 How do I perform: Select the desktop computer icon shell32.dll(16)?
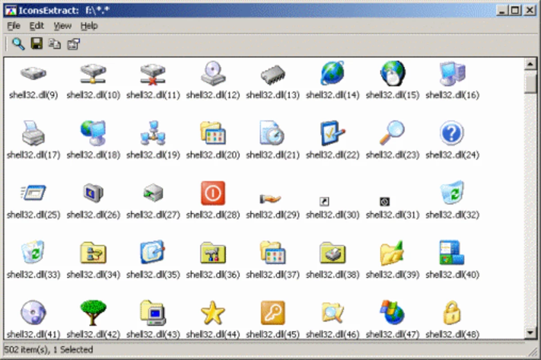tap(452, 73)
